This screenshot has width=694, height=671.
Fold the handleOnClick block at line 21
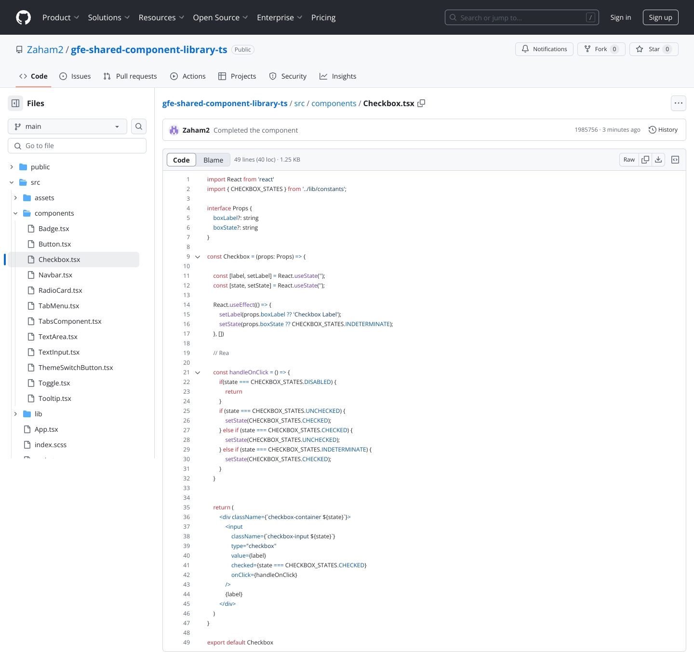click(198, 372)
